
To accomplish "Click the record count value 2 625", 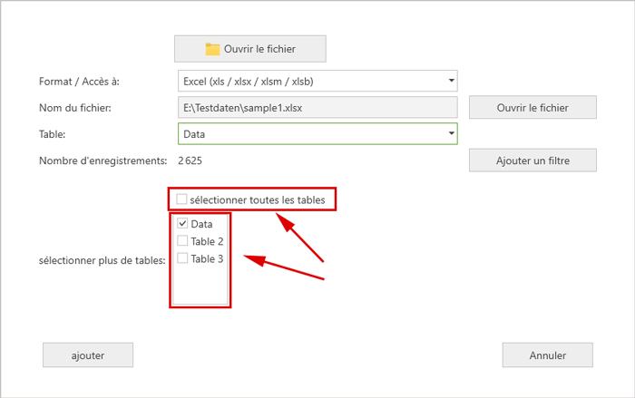I will [x=190, y=160].
